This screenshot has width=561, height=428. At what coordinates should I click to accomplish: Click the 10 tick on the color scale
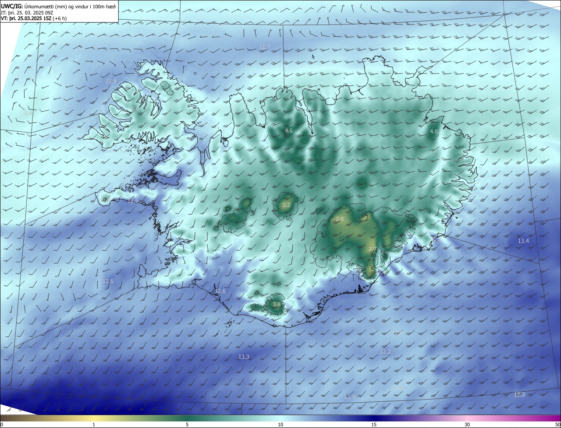point(280,424)
